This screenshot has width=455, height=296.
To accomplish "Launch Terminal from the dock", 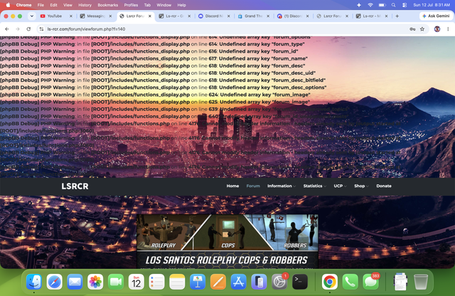I will click(300, 282).
